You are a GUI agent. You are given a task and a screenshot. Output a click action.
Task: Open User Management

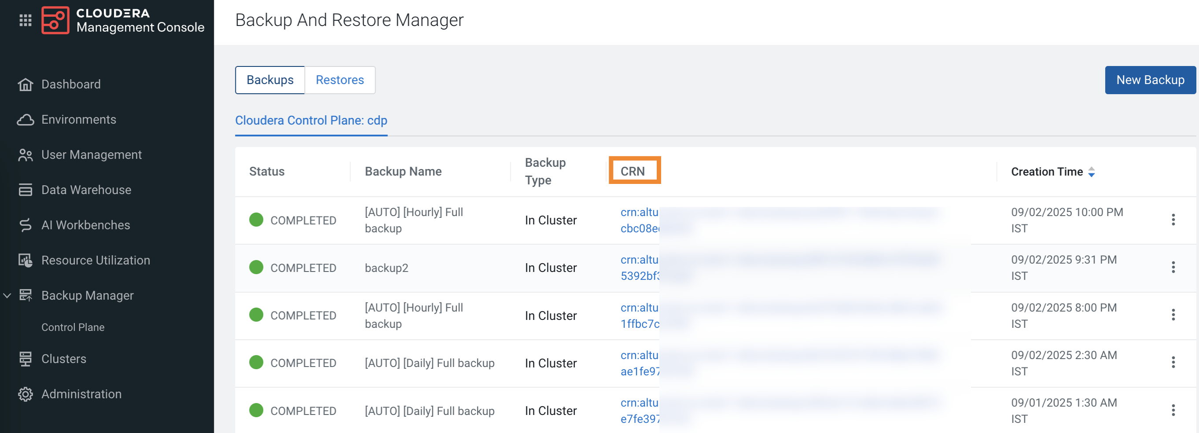(x=91, y=154)
